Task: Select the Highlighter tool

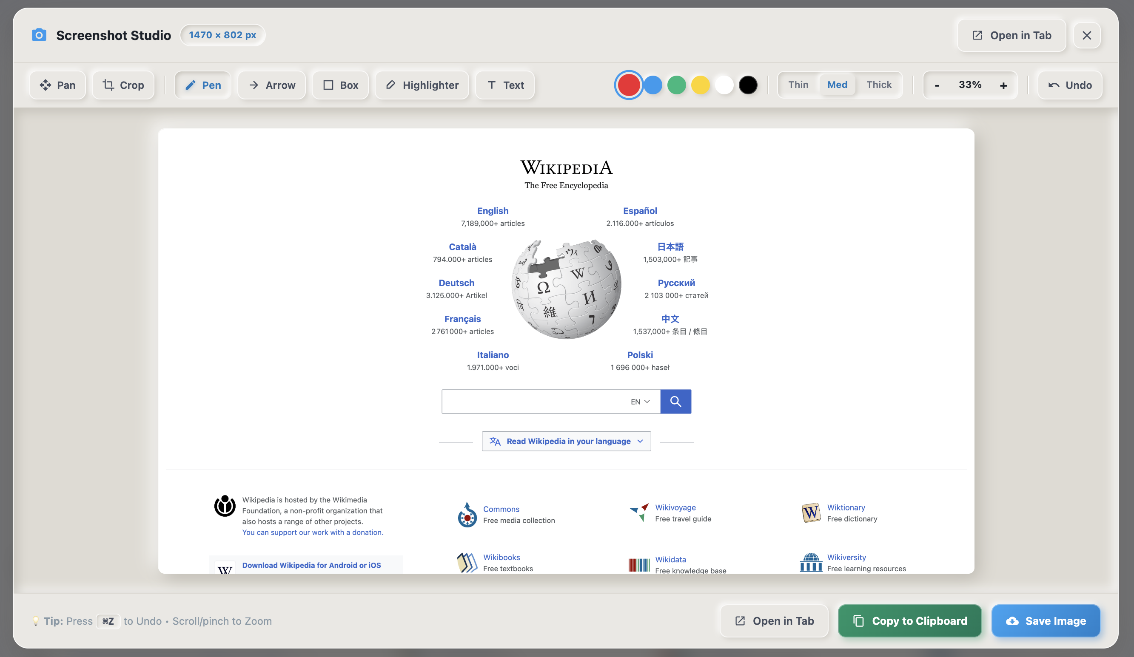Action: point(422,85)
